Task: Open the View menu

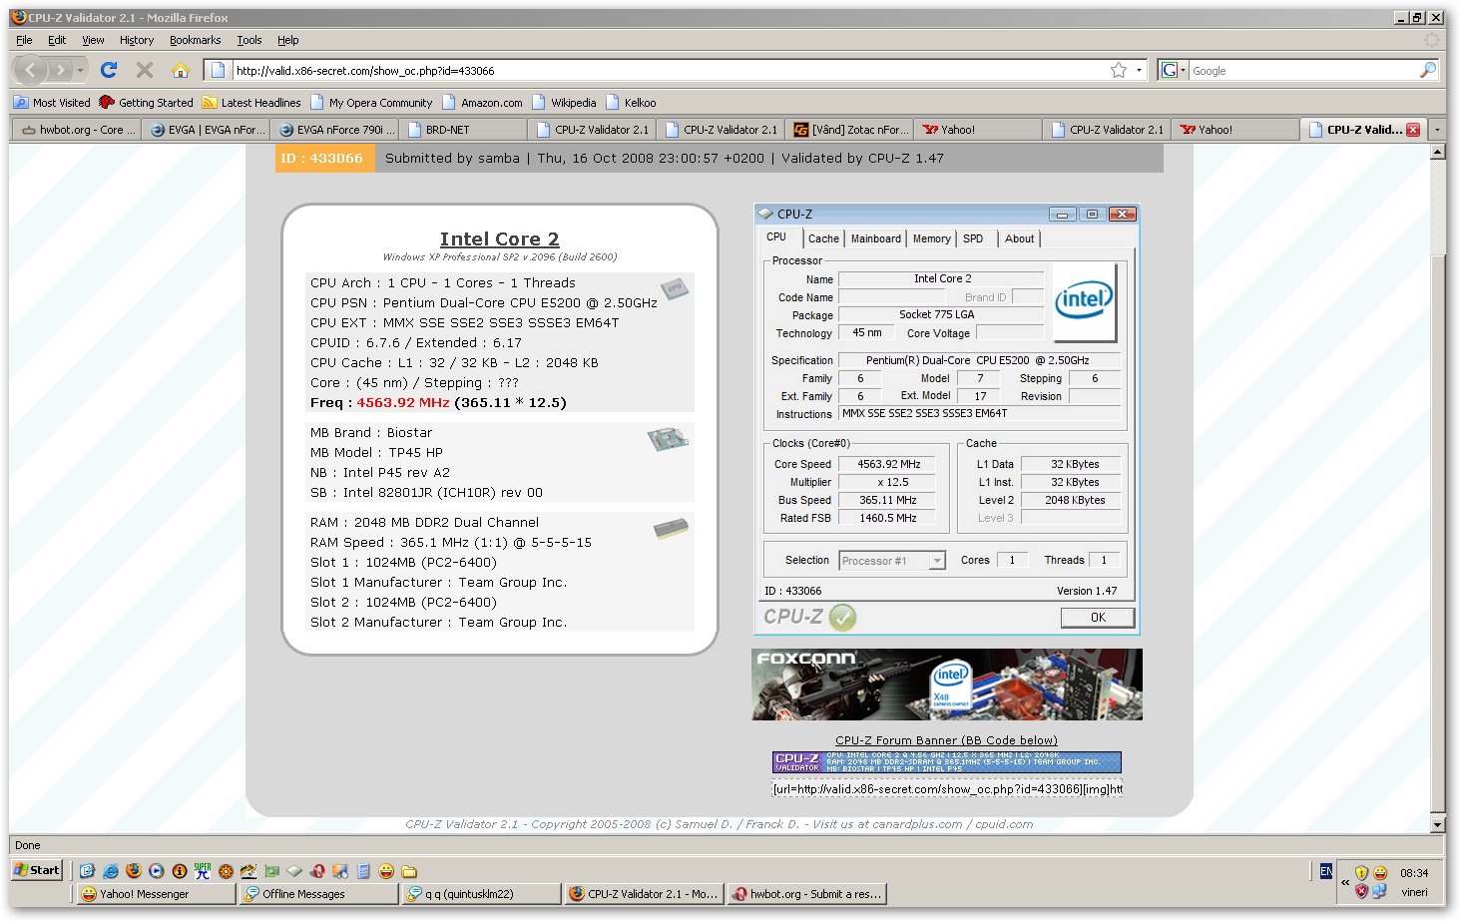Action: (x=93, y=40)
